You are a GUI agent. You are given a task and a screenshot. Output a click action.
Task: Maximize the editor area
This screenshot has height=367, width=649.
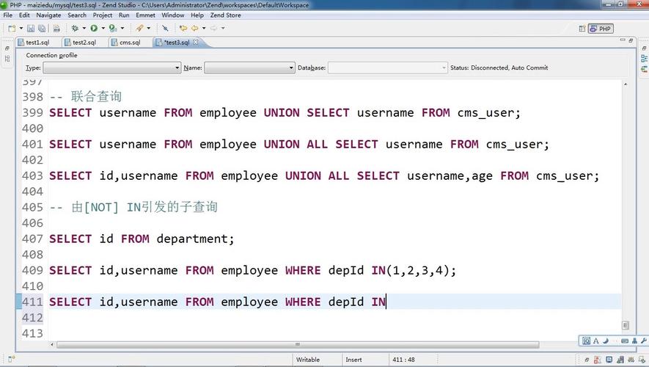pyautogui.click(x=631, y=40)
